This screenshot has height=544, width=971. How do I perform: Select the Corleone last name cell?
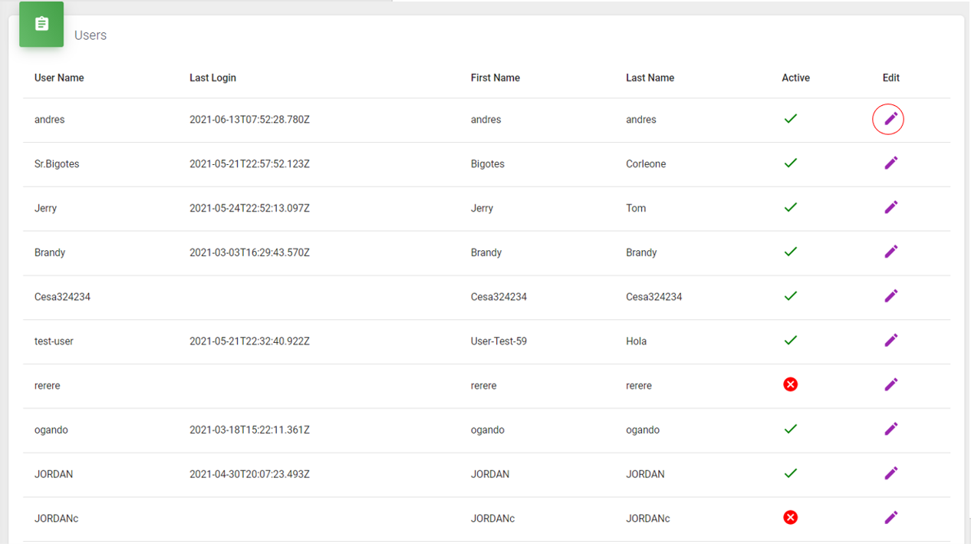[x=646, y=164]
